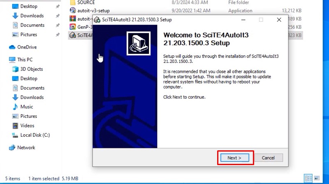Open Pictures under This PC
Screen dimensions: 329x184
pyautogui.click(x=28, y=116)
